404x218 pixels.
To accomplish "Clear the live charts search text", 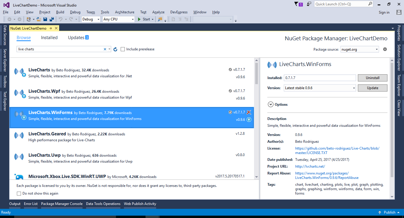I will [x=105, y=49].
